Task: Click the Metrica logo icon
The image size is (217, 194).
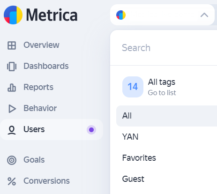Action: point(13,15)
